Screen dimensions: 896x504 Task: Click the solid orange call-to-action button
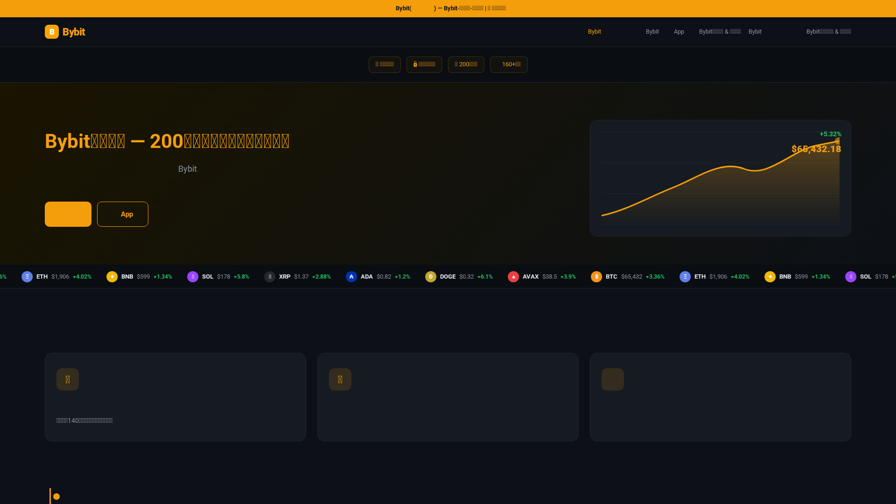point(68,214)
